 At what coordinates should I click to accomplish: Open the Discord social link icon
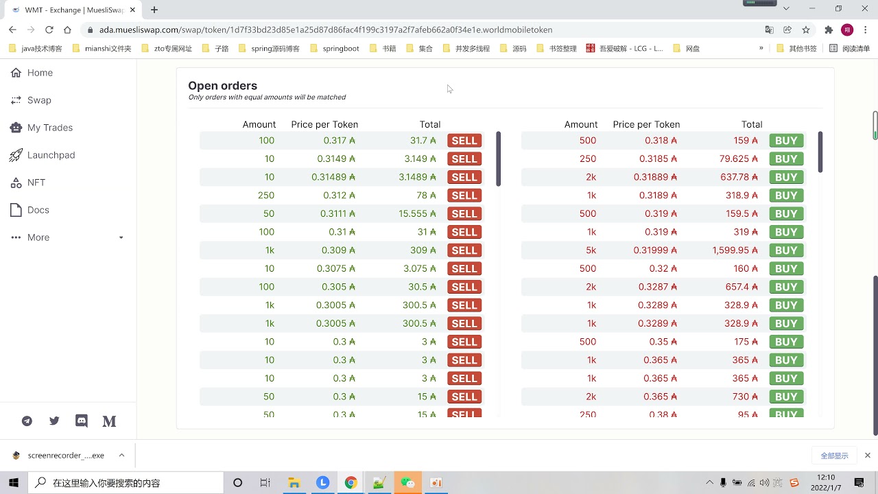point(82,421)
